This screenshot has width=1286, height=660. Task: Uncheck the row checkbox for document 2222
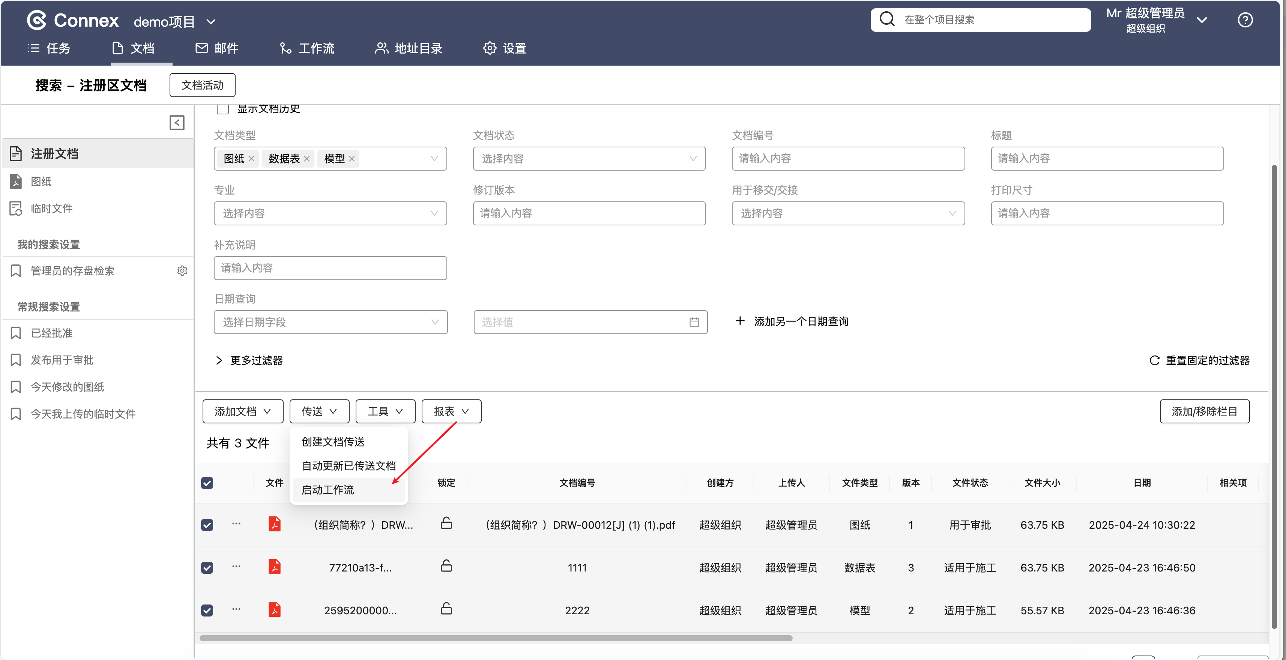(207, 610)
